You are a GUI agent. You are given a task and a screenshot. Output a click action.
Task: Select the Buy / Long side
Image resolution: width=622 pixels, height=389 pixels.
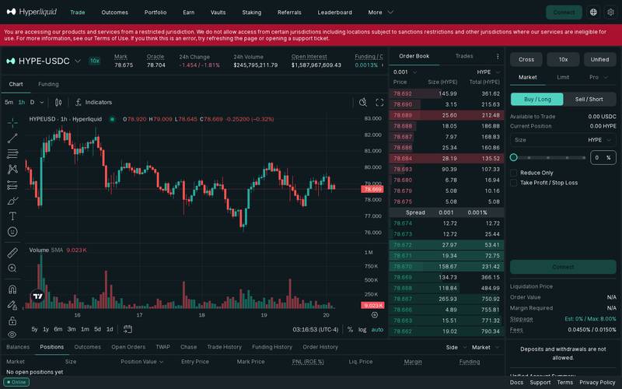point(537,100)
